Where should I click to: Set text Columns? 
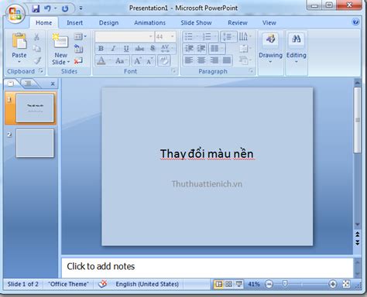tap(217, 49)
